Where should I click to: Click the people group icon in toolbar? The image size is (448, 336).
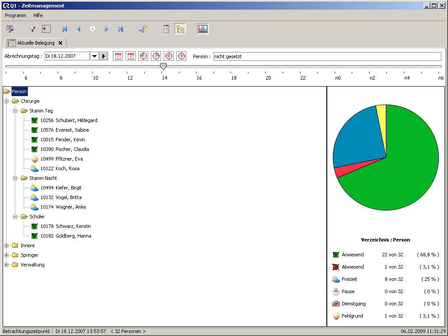click(x=10, y=29)
